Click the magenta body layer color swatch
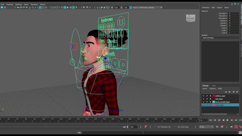Screen dimensions: 242x136 (x=214, y=105)
